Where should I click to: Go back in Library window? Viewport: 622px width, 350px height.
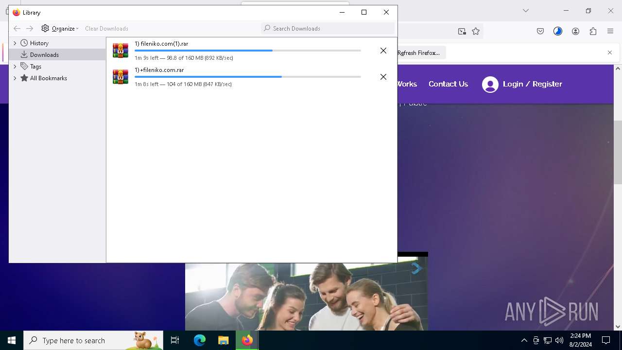pos(17,29)
